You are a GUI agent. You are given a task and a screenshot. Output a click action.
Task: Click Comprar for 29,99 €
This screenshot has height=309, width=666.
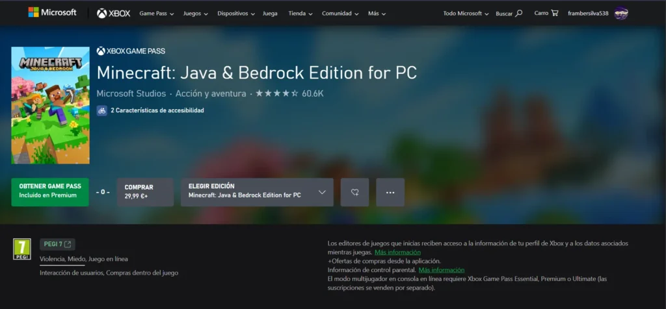pyautogui.click(x=145, y=192)
